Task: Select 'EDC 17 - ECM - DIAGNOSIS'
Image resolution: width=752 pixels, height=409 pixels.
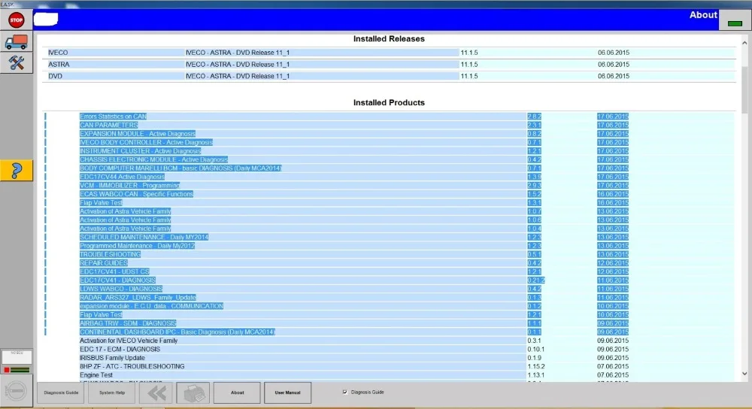Action: pyautogui.click(x=120, y=350)
